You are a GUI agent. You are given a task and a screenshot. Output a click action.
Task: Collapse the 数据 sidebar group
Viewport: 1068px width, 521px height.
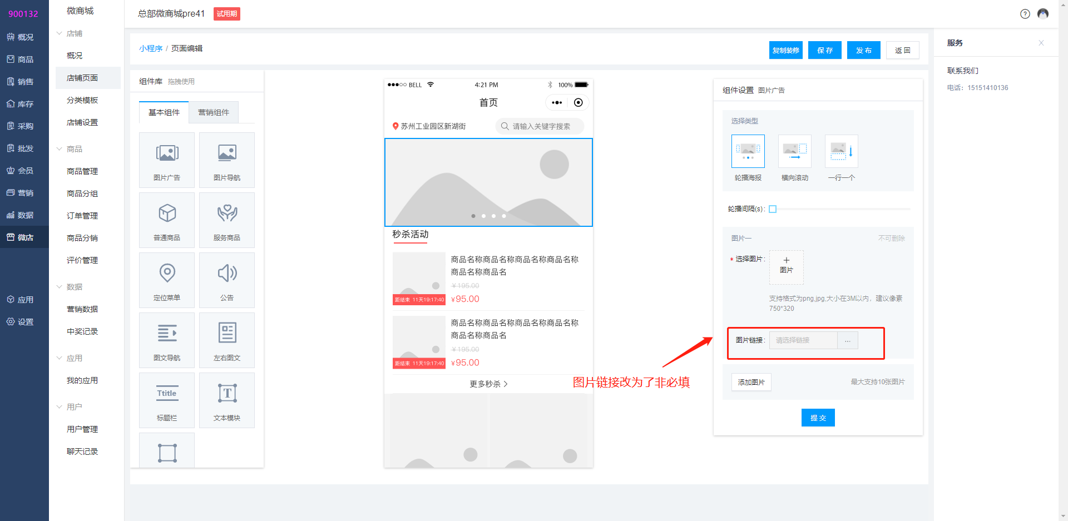tap(60, 287)
